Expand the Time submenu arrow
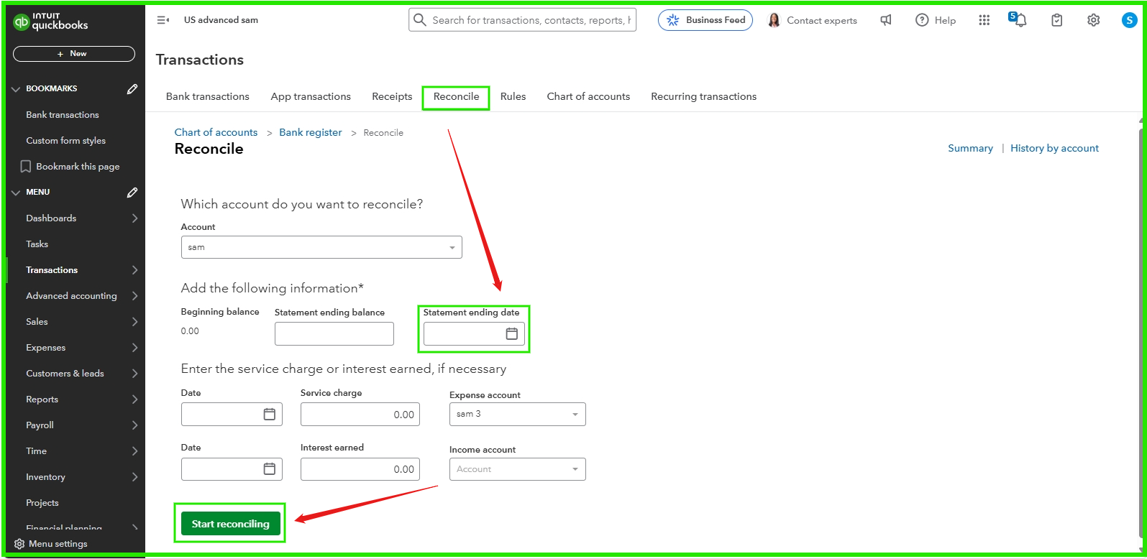Screen dimensions: 1147x559 (134, 451)
